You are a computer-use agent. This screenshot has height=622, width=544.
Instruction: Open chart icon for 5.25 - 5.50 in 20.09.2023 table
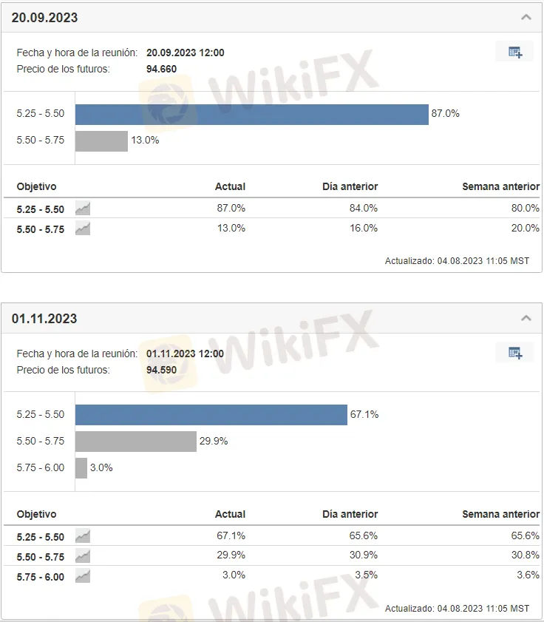pos(83,209)
